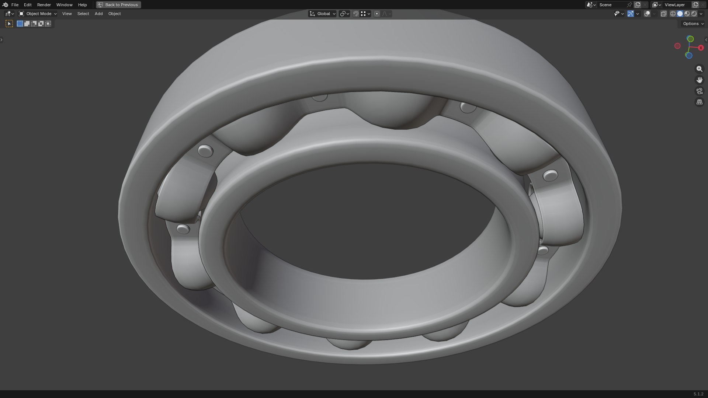
Task: Click the Blender logo icon
Action: [x=5, y=5]
